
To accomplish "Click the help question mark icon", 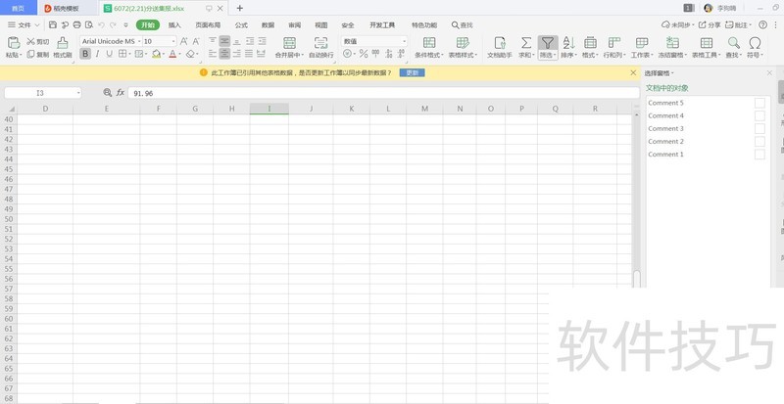I will coord(762,24).
